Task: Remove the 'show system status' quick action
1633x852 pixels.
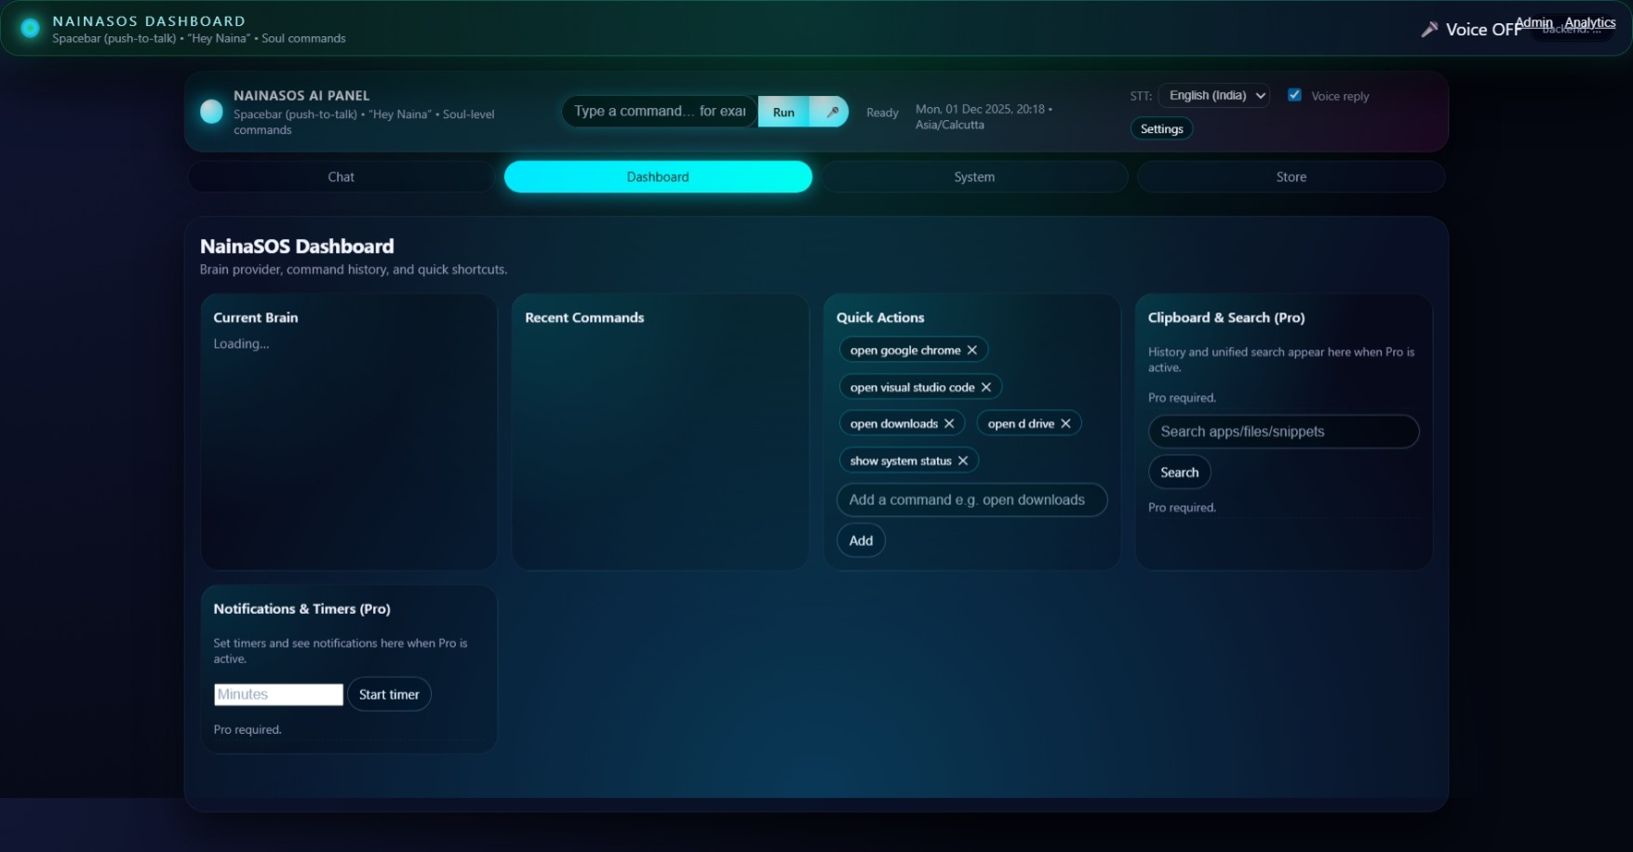Action: pos(963,460)
